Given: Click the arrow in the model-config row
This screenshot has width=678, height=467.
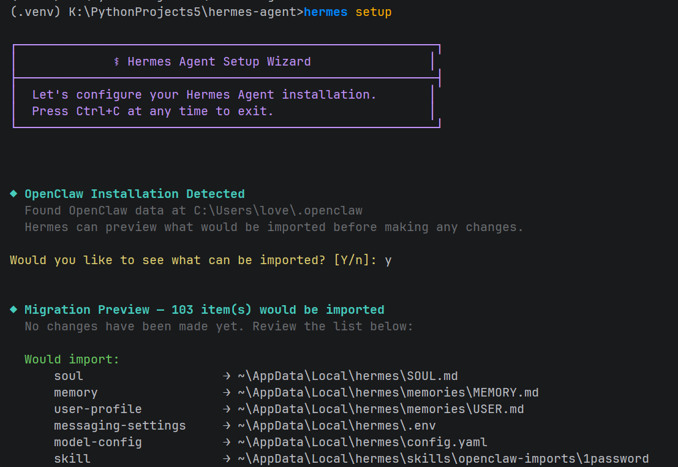Looking at the screenshot, I should pyautogui.click(x=227, y=442).
